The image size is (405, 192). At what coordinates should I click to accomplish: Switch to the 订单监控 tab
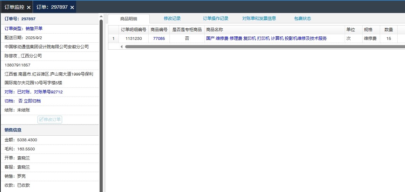point(14,7)
